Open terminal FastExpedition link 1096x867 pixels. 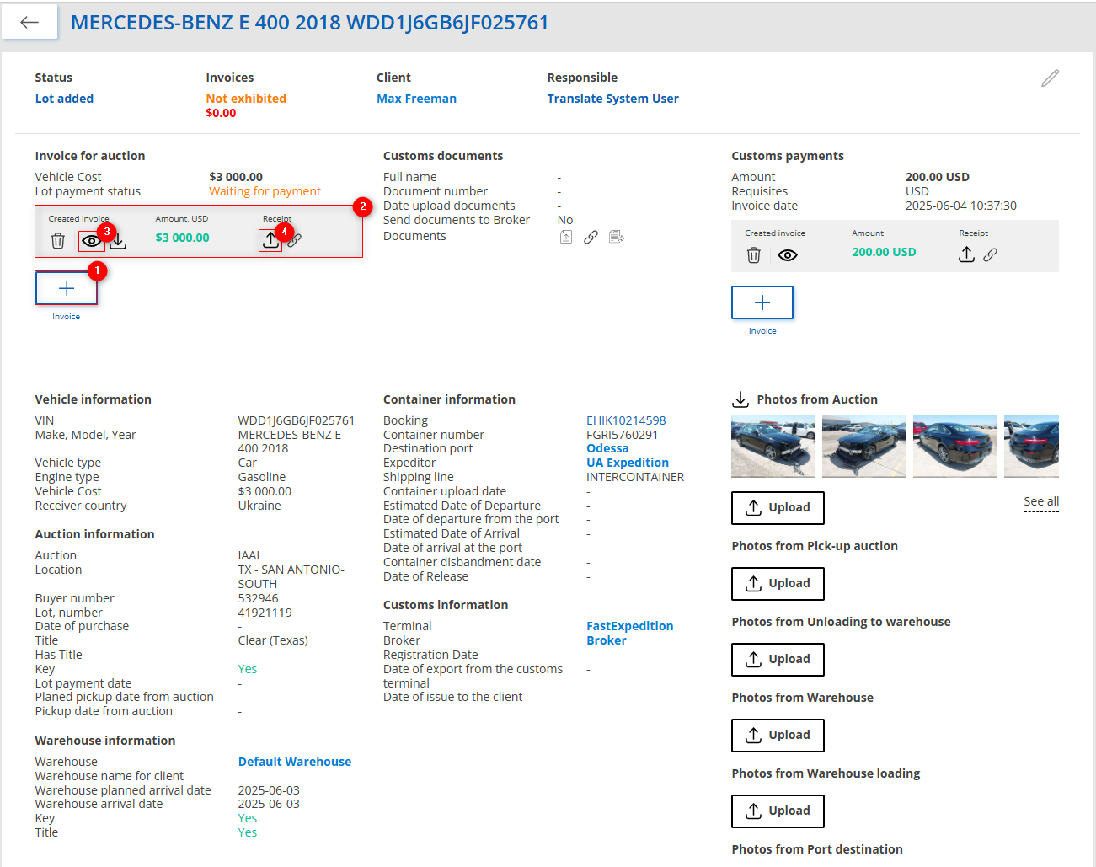tap(630, 626)
